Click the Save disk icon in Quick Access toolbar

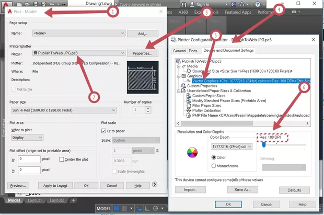pyautogui.click(x=36, y=4)
